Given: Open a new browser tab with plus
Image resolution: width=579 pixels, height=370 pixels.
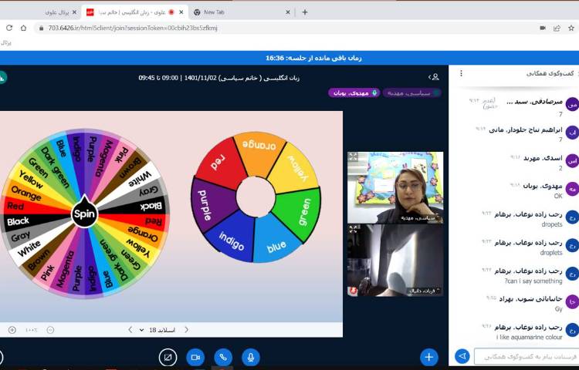Looking at the screenshot, I should click(305, 12).
